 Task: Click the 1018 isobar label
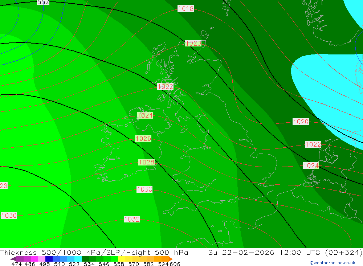pyautogui.click(x=185, y=9)
